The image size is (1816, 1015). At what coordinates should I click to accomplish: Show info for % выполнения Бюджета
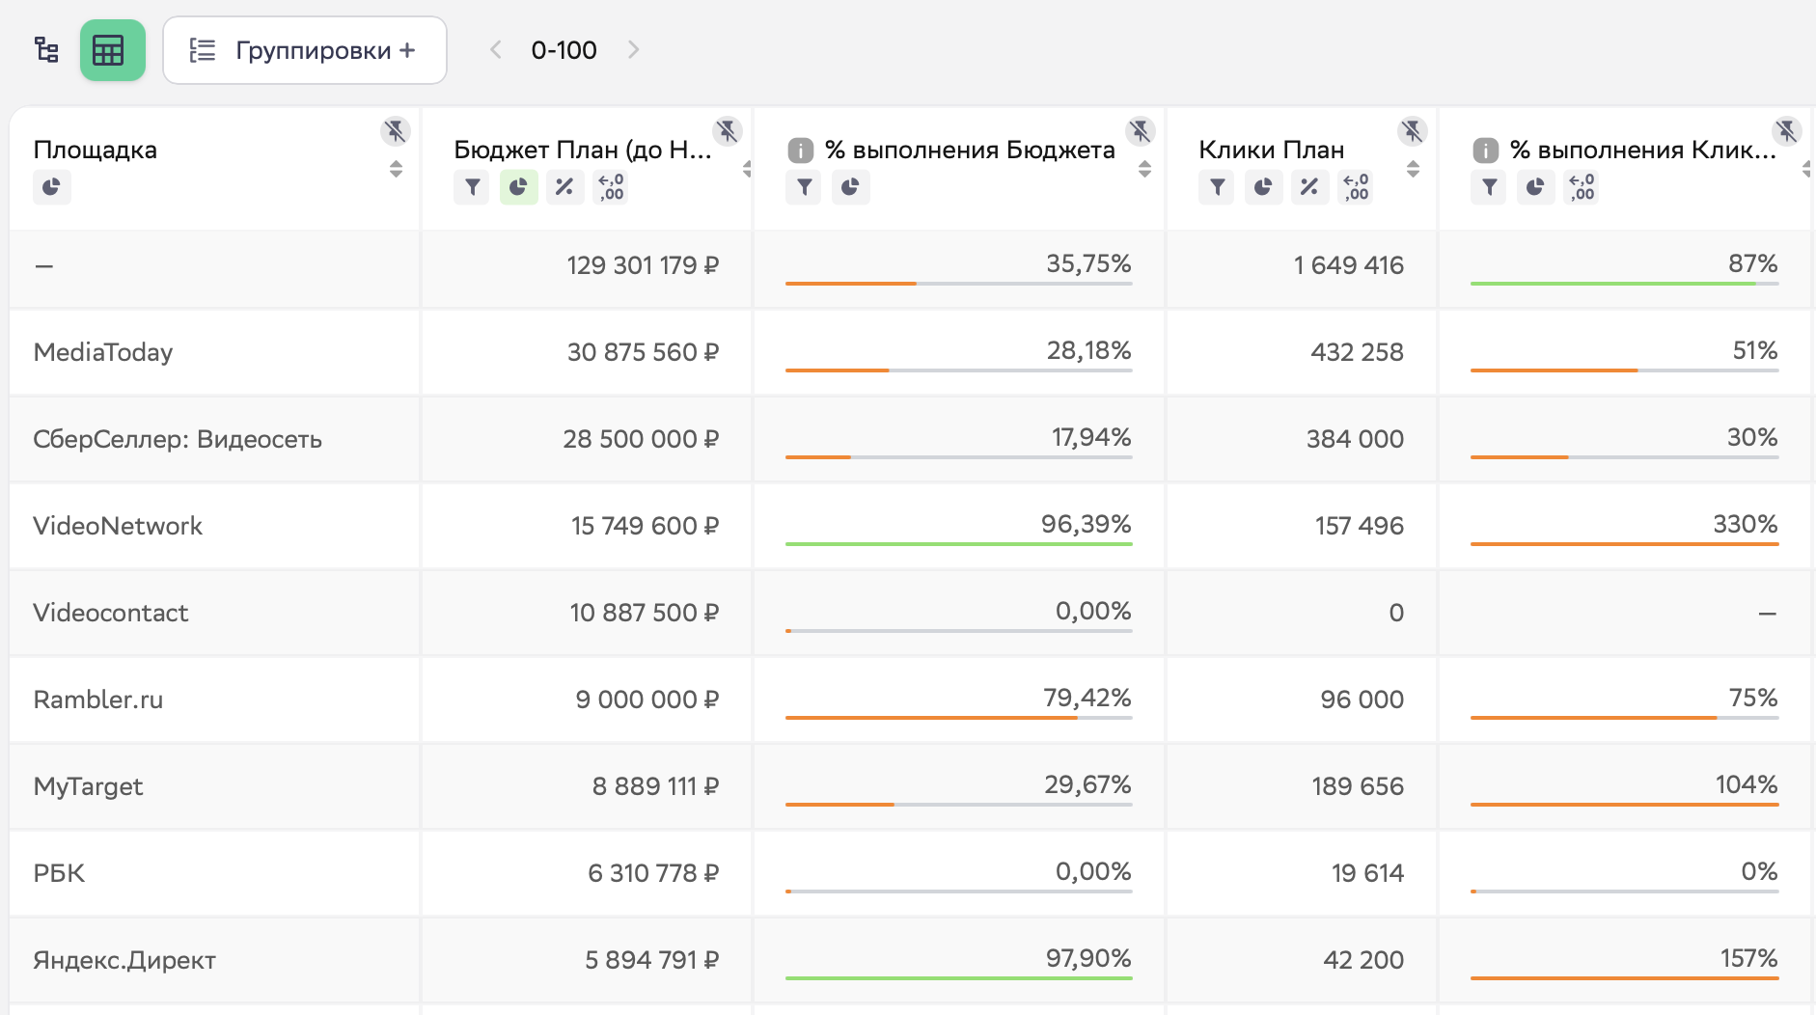point(801,151)
